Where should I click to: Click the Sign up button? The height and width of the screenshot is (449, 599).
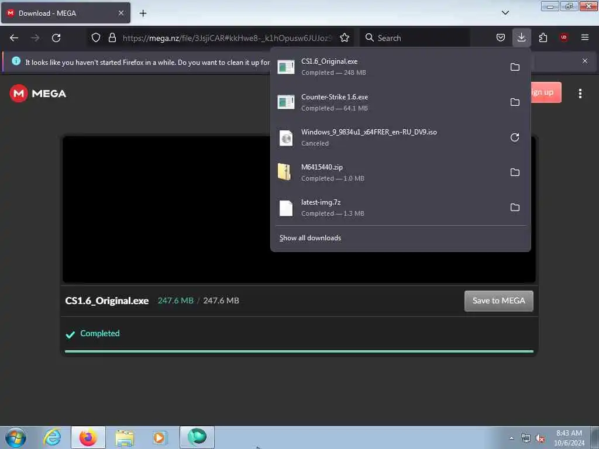pos(546,92)
